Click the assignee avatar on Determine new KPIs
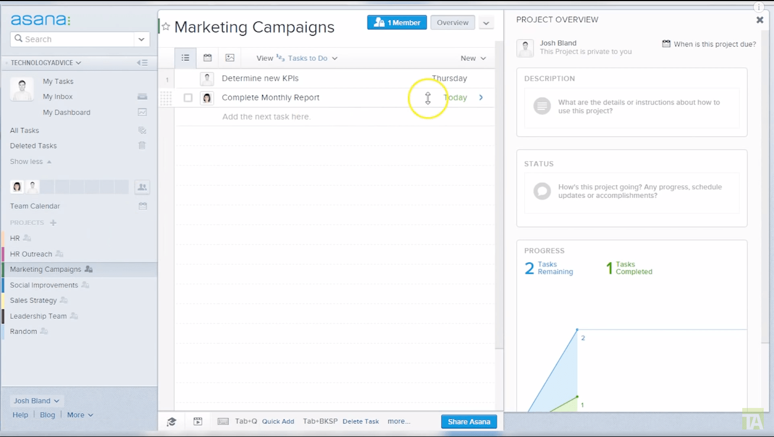This screenshot has height=437, width=774. point(207,79)
